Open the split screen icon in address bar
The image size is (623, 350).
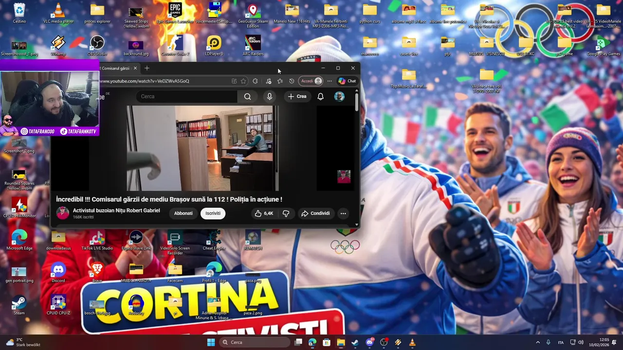pos(234,81)
